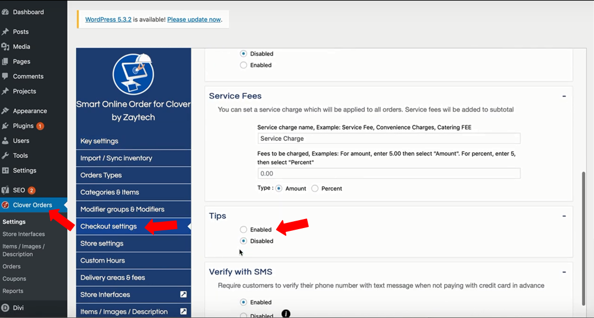The width and height of the screenshot is (594, 318).
Task: Open Items / Images / Description plugin tab
Action: pos(134,312)
